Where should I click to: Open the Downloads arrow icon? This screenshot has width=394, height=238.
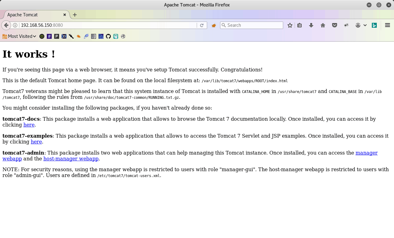(x=311, y=25)
